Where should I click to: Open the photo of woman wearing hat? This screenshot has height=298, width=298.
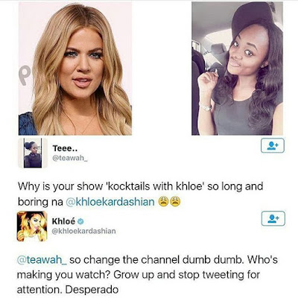(x=237, y=69)
